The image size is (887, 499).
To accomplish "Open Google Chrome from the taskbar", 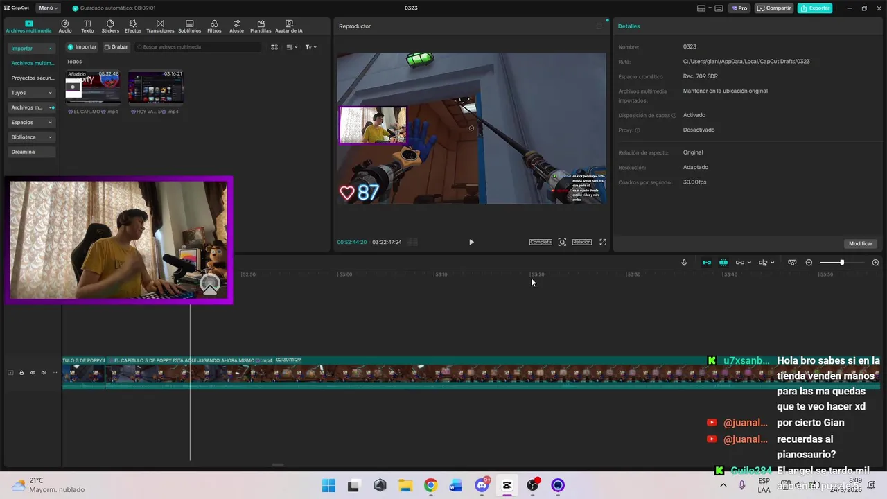I will click(x=430, y=485).
